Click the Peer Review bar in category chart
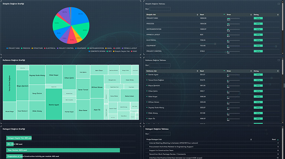Screen dimensions: 285x159 tap(62, 150)
